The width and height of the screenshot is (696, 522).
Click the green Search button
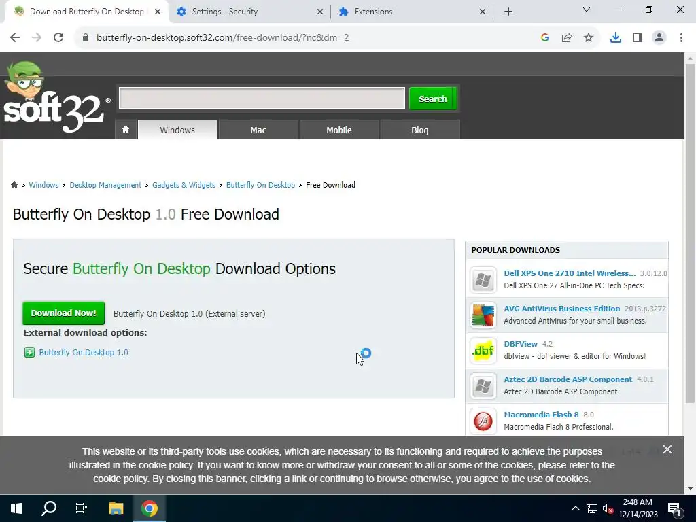pos(433,99)
